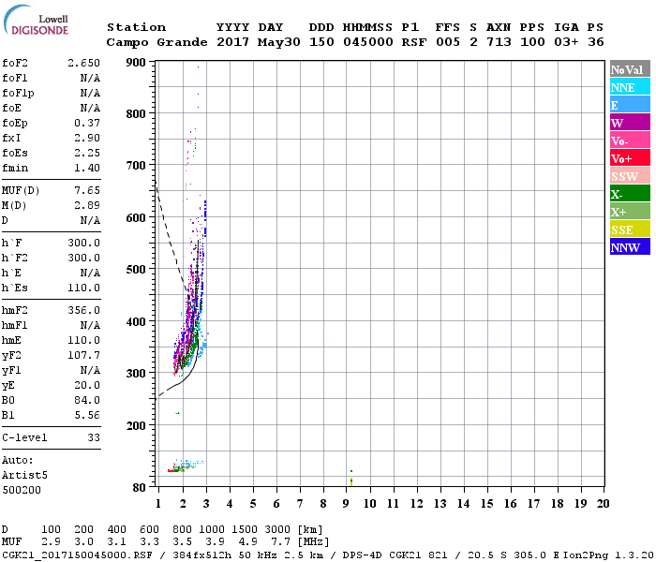Click the 900 km height axis label

pos(135,63)
